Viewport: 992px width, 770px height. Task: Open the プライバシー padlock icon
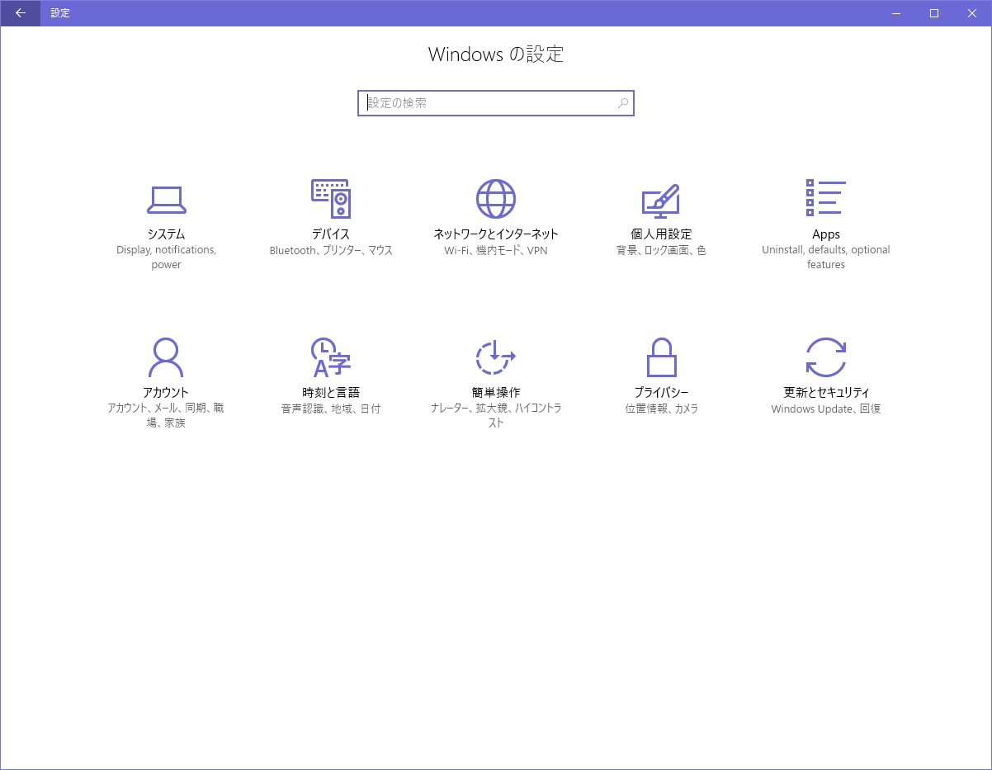(x=661, y=357)
